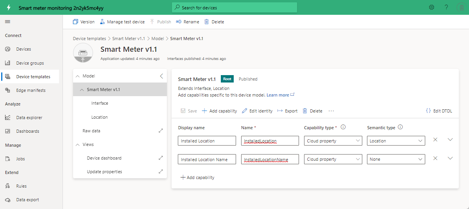This screenshot has height=209, width=469.
Task: Click Delete in the capability toolbar
Action: point(313,111)
